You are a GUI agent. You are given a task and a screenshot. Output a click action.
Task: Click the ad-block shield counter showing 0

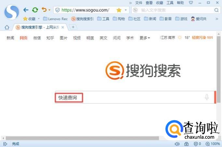point(197,144)
